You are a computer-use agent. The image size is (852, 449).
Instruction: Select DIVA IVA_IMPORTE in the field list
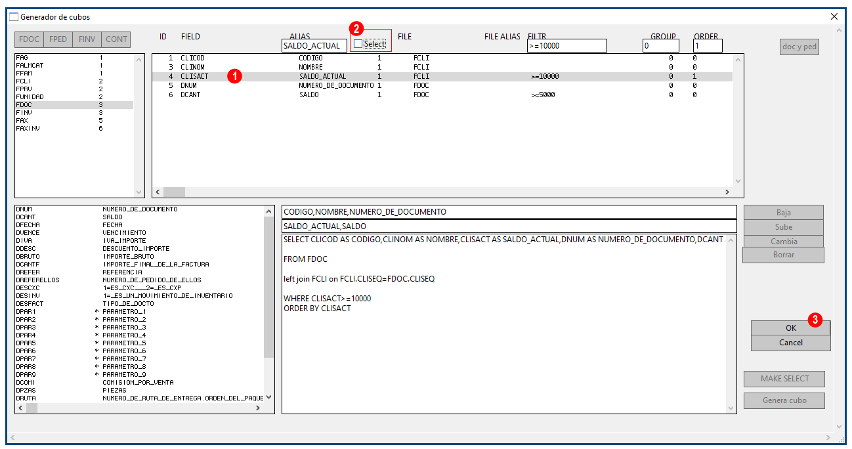click(139, 241)
